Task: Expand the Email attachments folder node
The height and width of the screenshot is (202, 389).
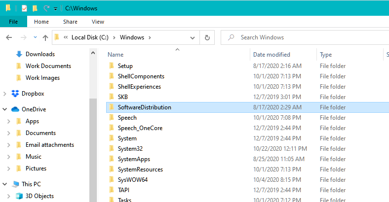Action: 9,145
